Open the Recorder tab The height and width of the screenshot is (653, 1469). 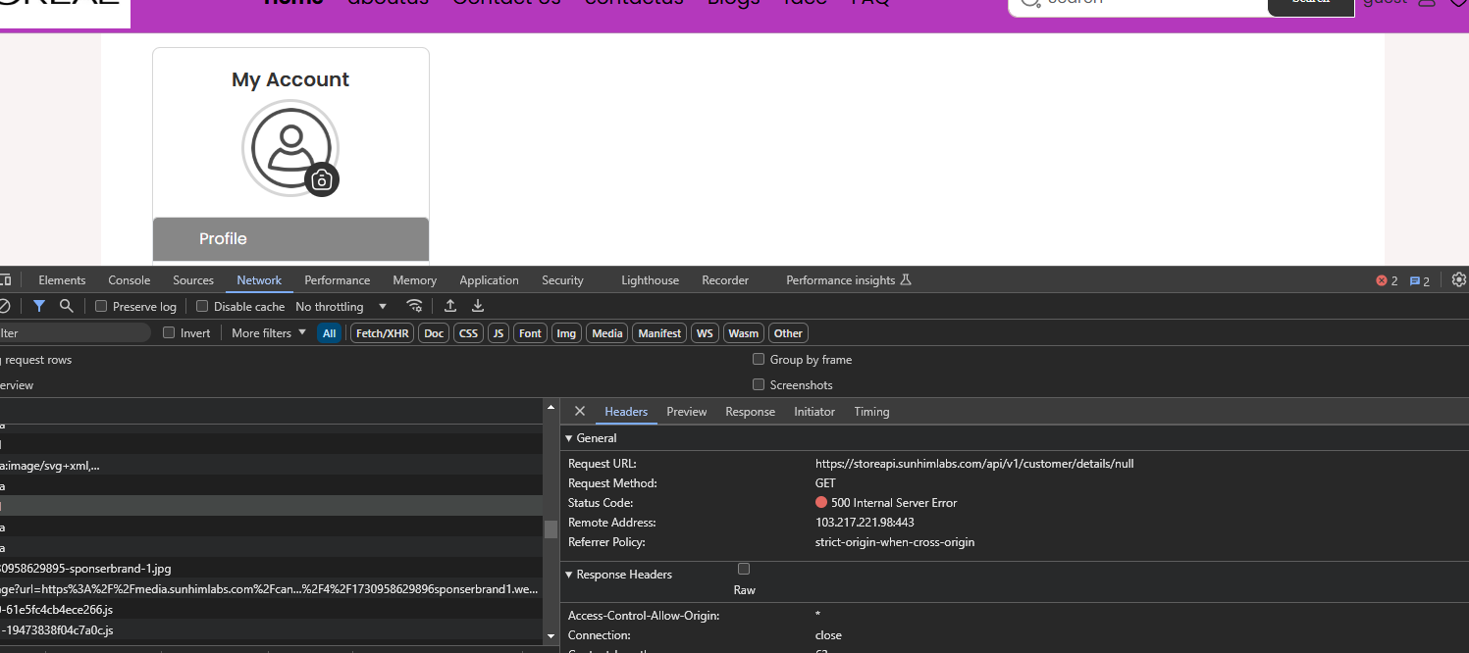click(x=725, y=280)
